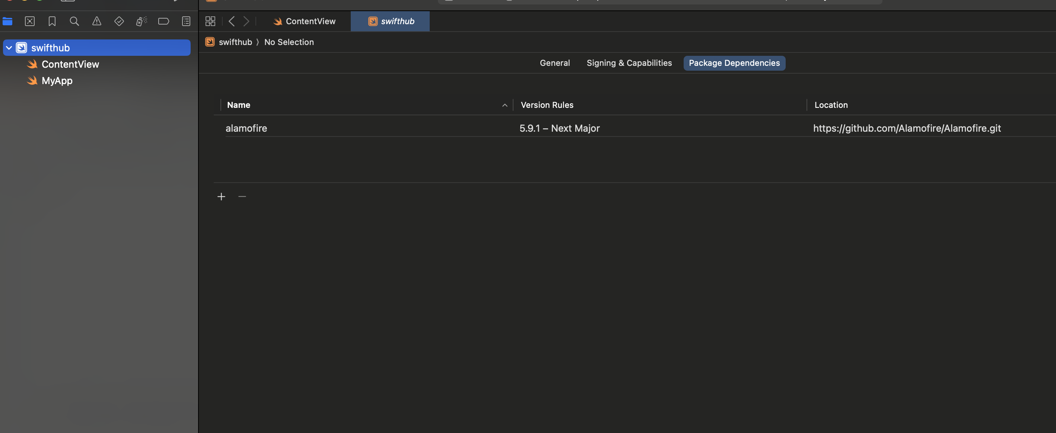Add a new package dependency with plus button

(221, 197)
